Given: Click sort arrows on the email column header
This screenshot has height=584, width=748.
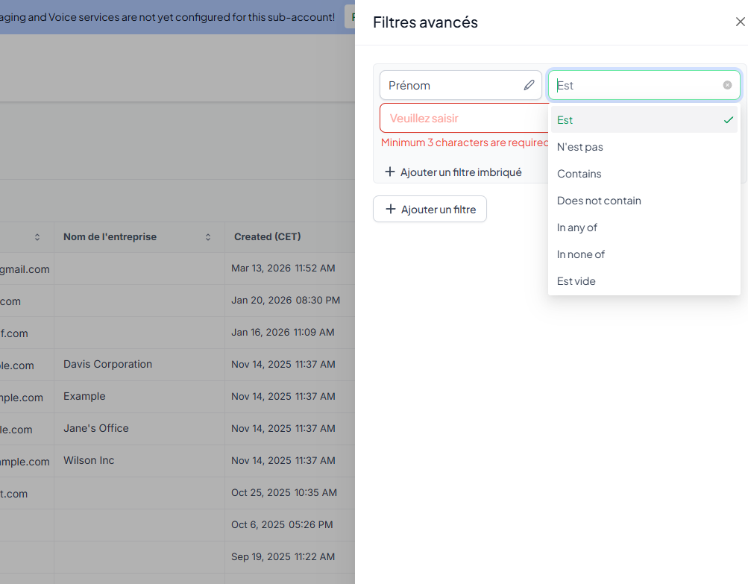Looking at the screenshot, I should point(37,237).
